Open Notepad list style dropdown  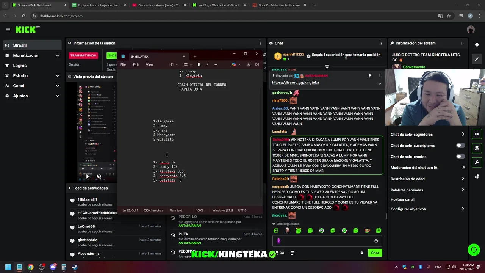(x=187, y=64)
